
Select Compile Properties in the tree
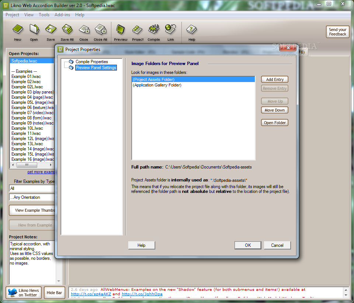pyautogui.click(x=92, y=62)
